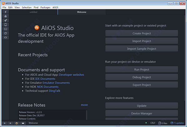Click the circular refresh sync sidebar icon
Viewport: 187px width, 127px height.
[x=6, y=33]
